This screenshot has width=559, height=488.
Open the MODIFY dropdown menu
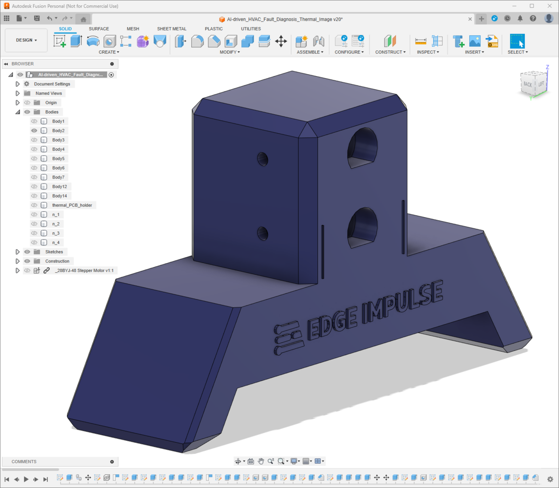[x=230, y=52]
